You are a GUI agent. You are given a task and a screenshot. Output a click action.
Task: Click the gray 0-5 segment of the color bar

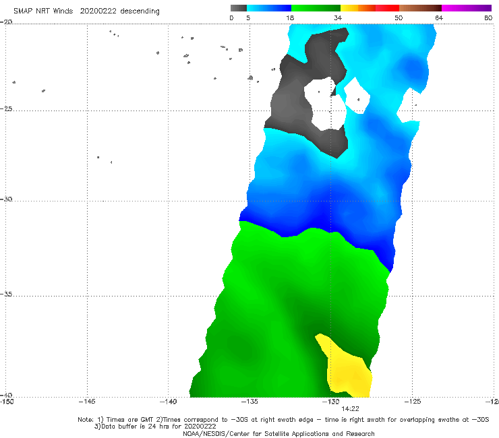pos(239,8)
